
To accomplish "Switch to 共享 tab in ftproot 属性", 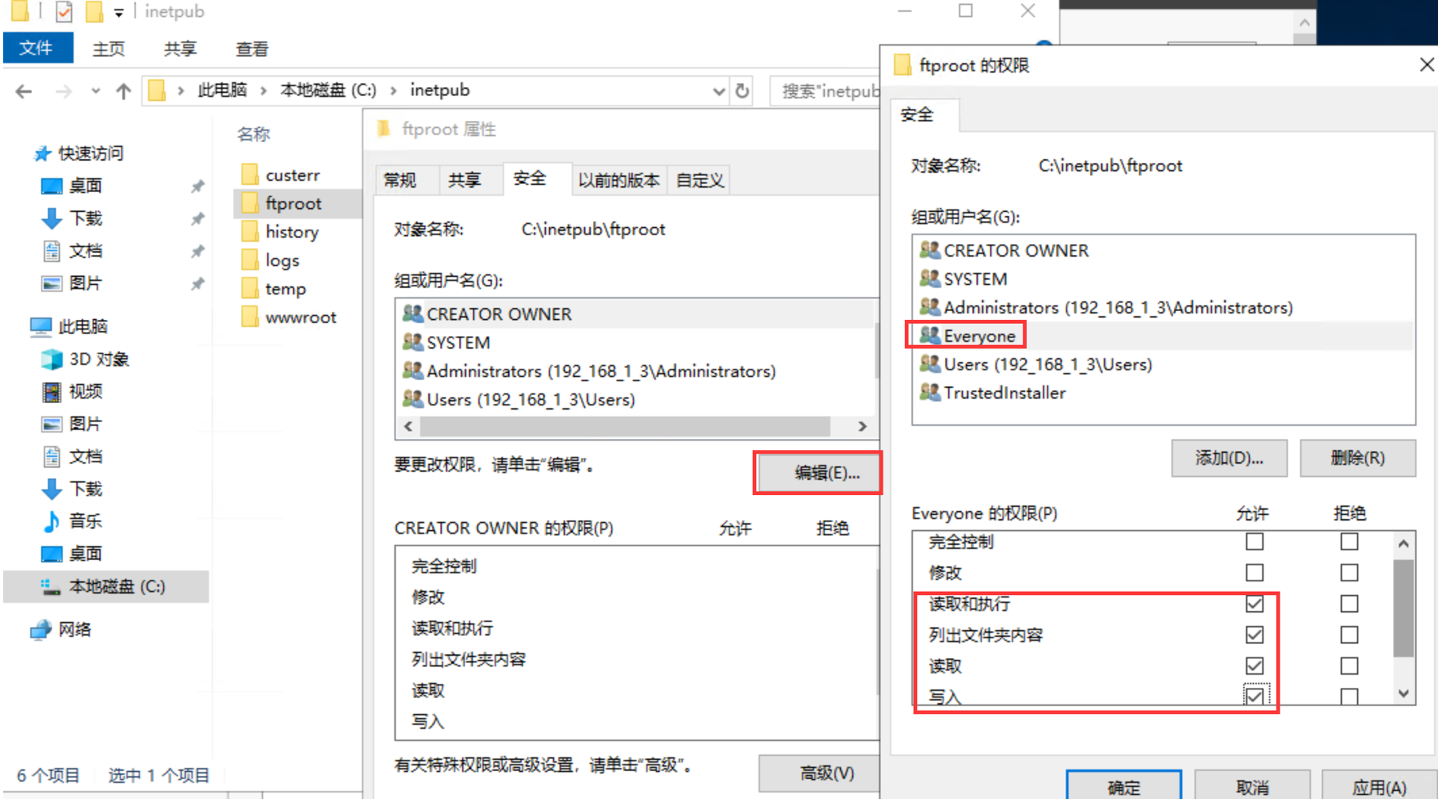I will click(464, 180).
